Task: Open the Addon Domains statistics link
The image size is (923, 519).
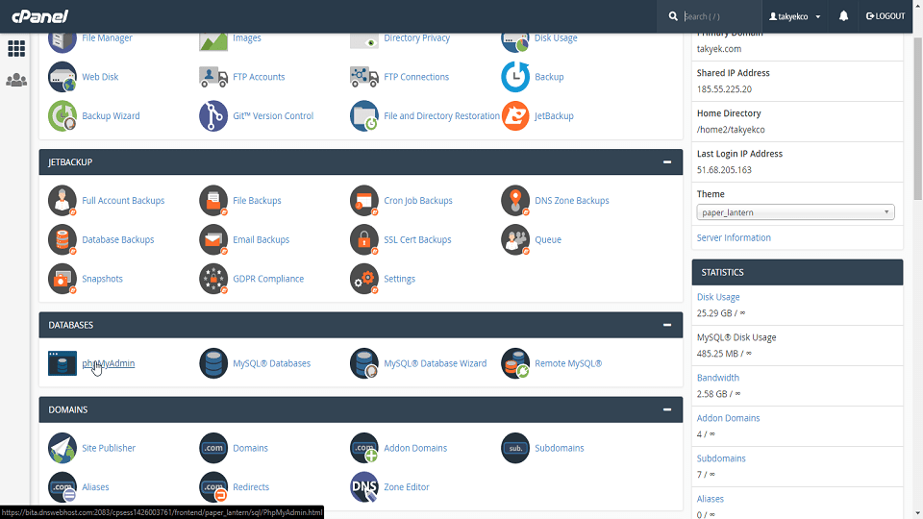Action: pos(728,418)
